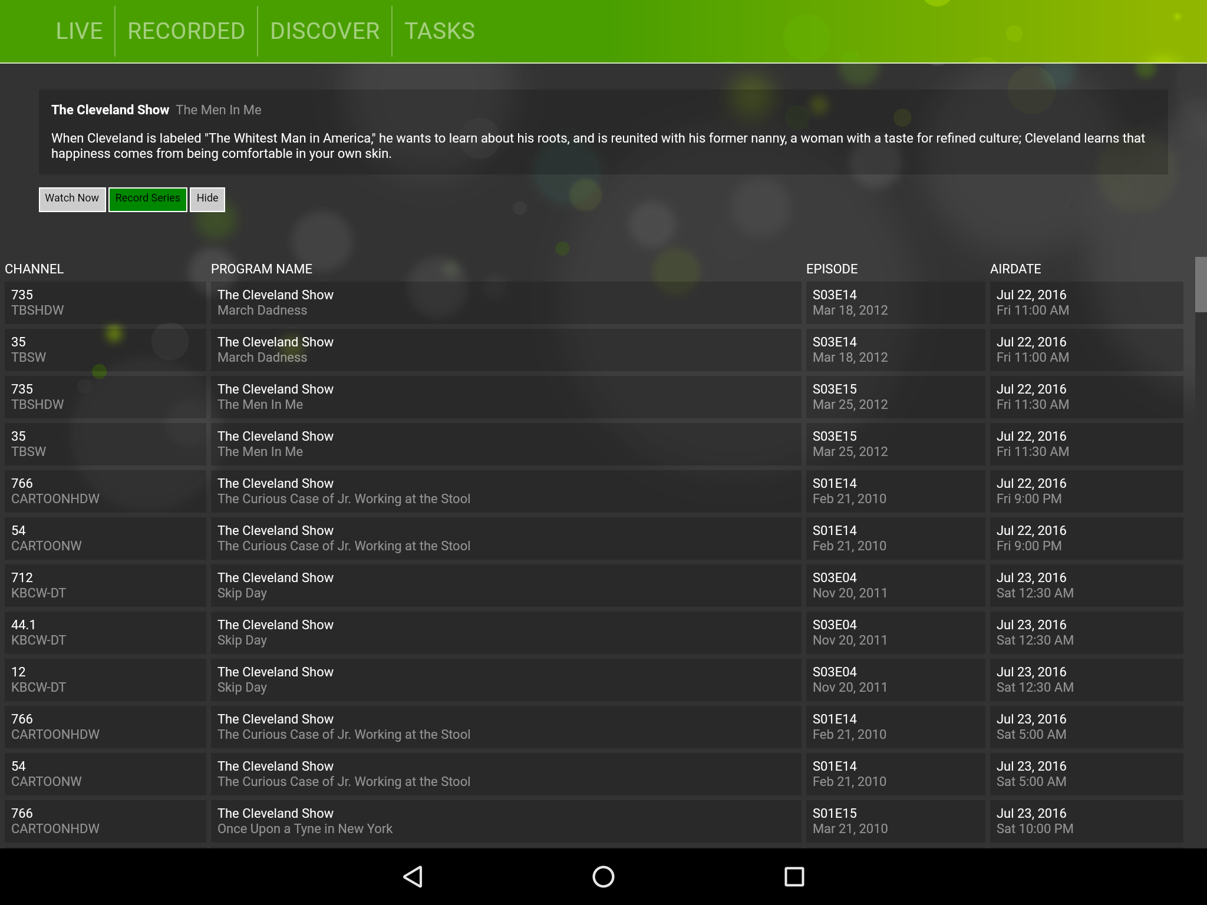Open the DISCOVER section
The width and height of the screenshot is (1207, 905).
[325, 31]
